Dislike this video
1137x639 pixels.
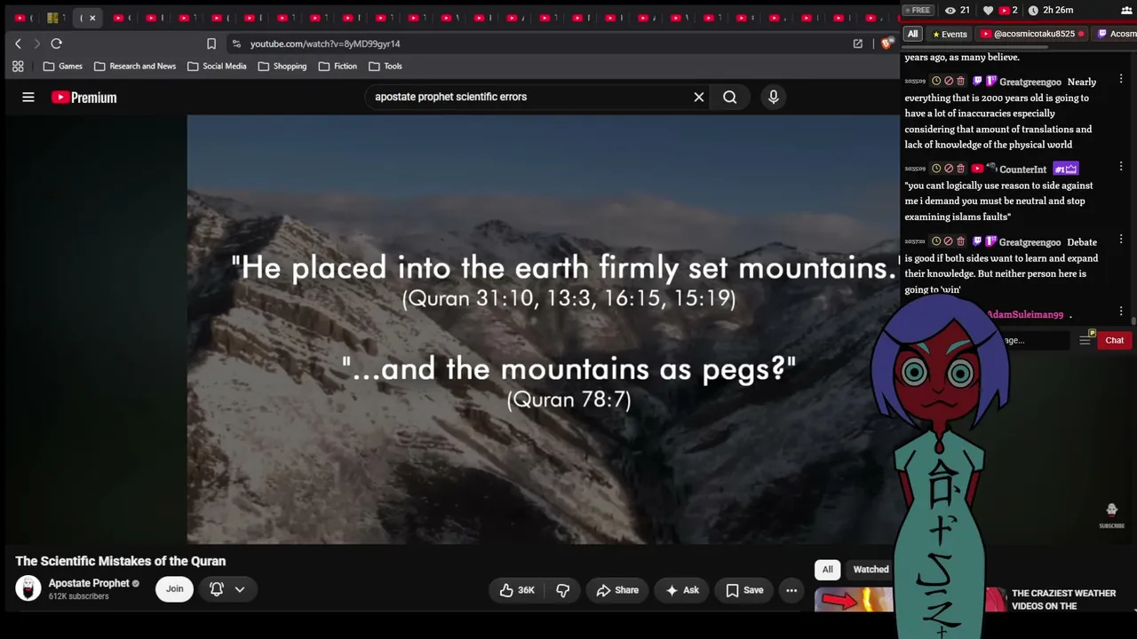click(563, 590)
